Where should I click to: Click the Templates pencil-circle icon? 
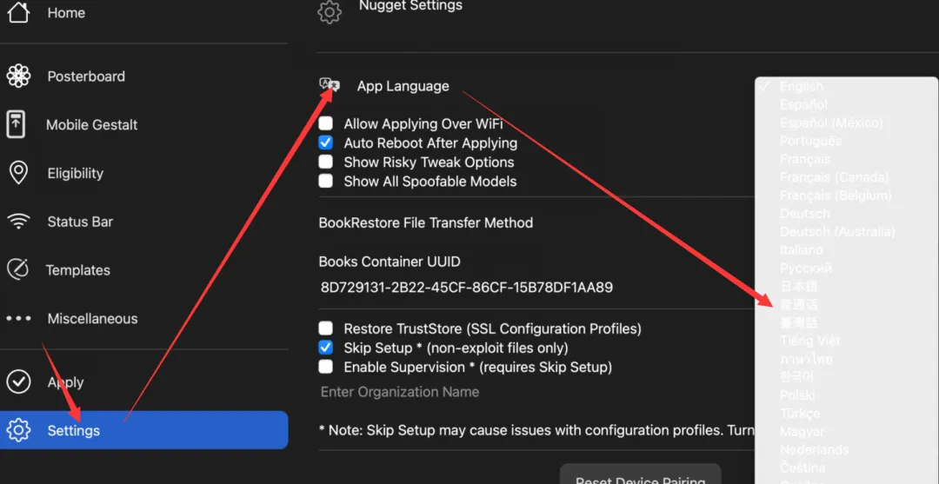(x=17, y=269)
